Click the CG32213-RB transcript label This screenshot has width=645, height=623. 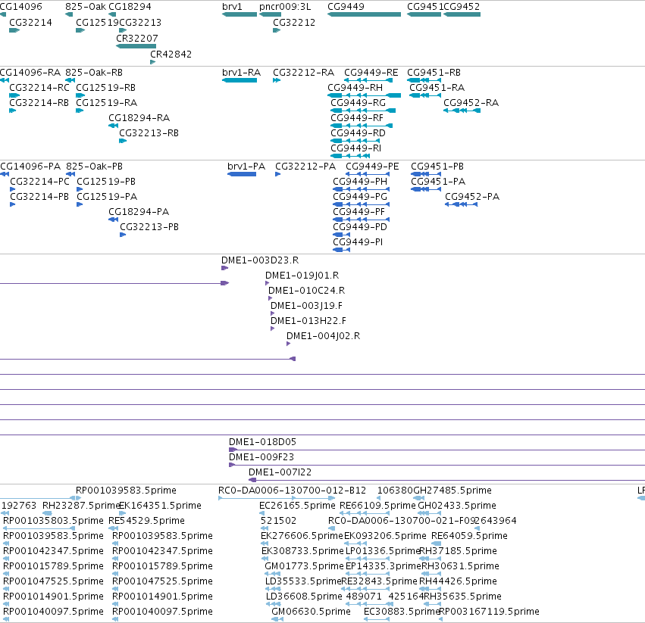(149, 133)
